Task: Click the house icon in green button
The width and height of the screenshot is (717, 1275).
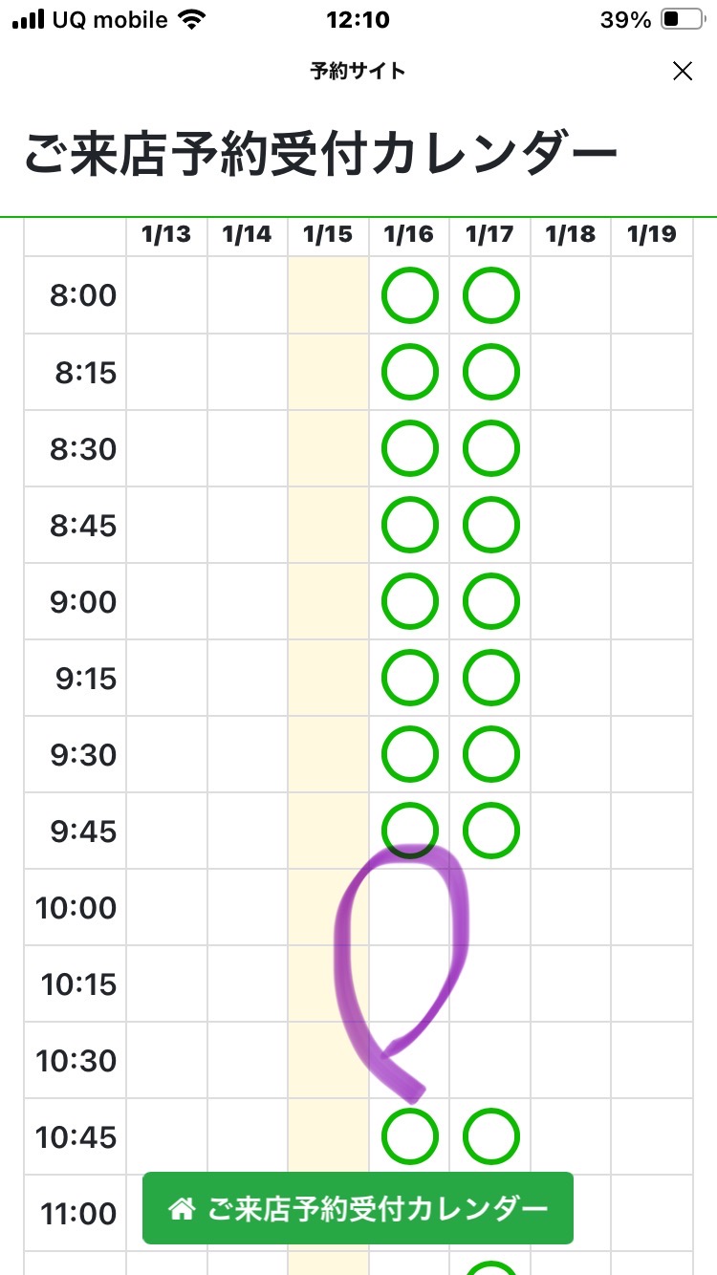Action: point(181,1209)
